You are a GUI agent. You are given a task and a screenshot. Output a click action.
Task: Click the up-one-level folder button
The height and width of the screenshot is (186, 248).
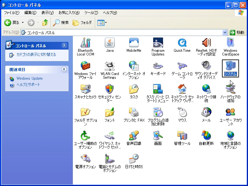tap(45, 23)
